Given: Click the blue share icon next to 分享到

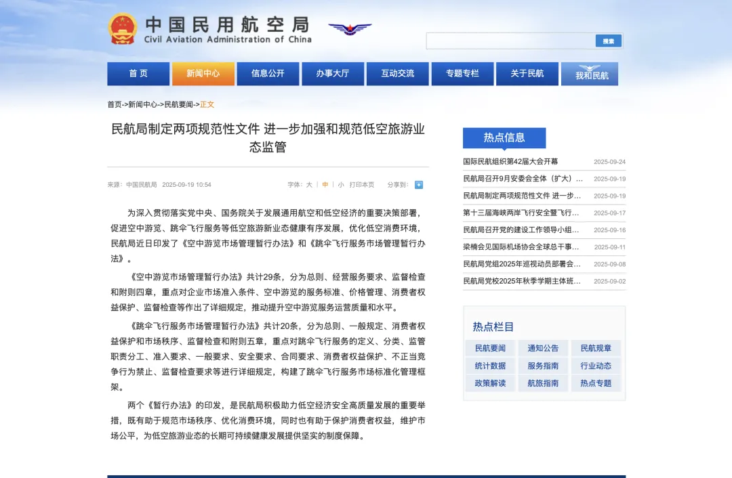Looking at the screenshot, I should point(418,184).
